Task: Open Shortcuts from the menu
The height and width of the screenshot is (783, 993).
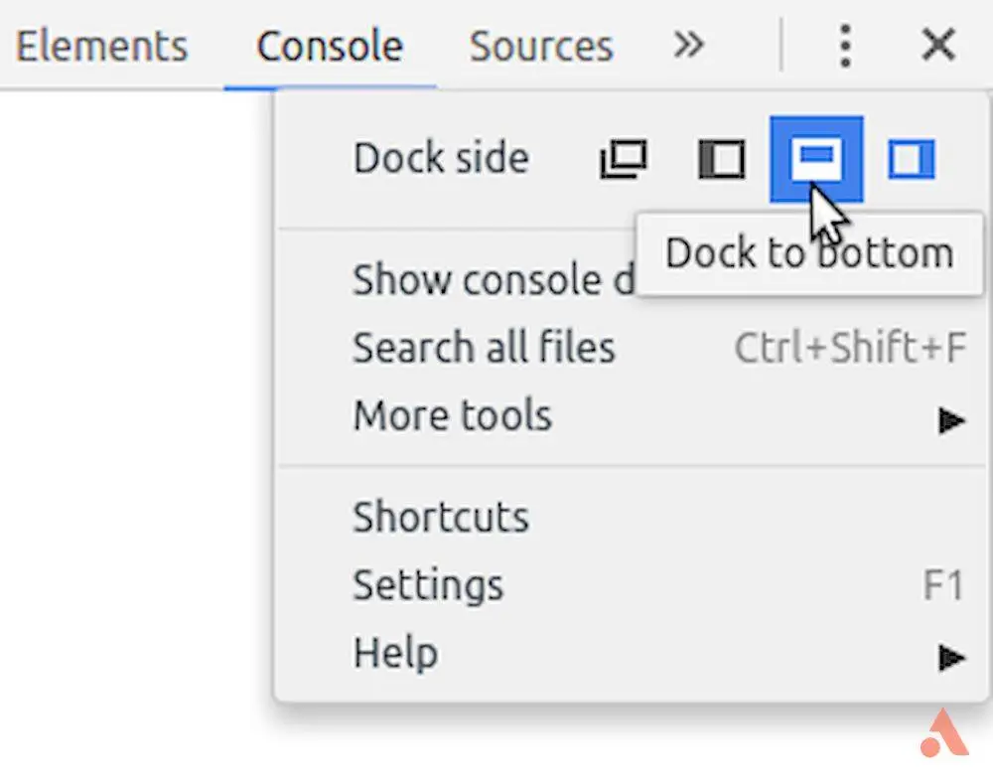Action: click(441, 517)
